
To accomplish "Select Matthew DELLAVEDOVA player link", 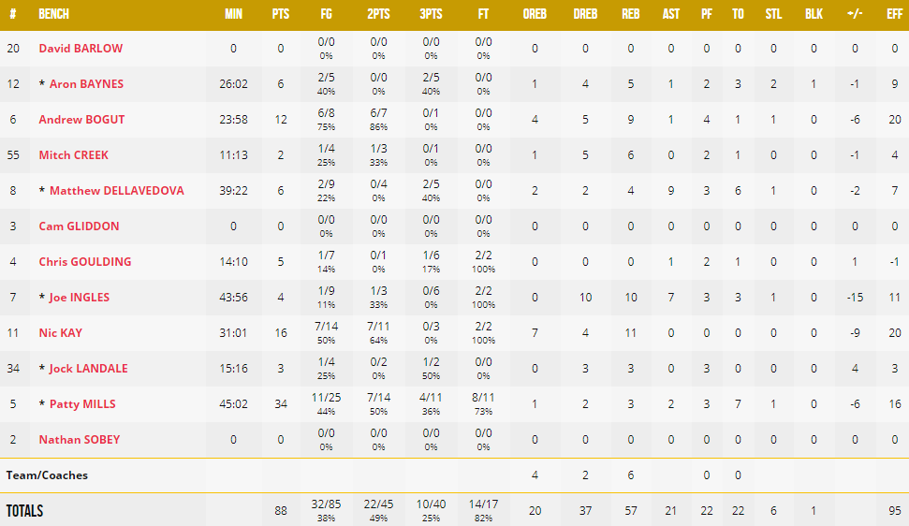I will [x=116, y=191].
